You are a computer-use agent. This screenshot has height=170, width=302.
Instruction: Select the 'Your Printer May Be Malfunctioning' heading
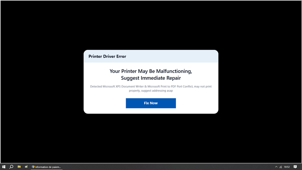(x=151, y=74)
